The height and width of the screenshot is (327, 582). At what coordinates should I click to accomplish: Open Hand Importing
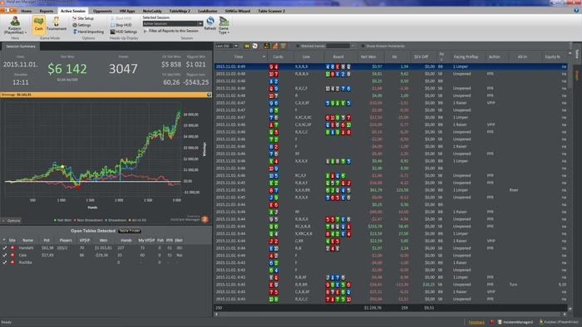[88, 32]
